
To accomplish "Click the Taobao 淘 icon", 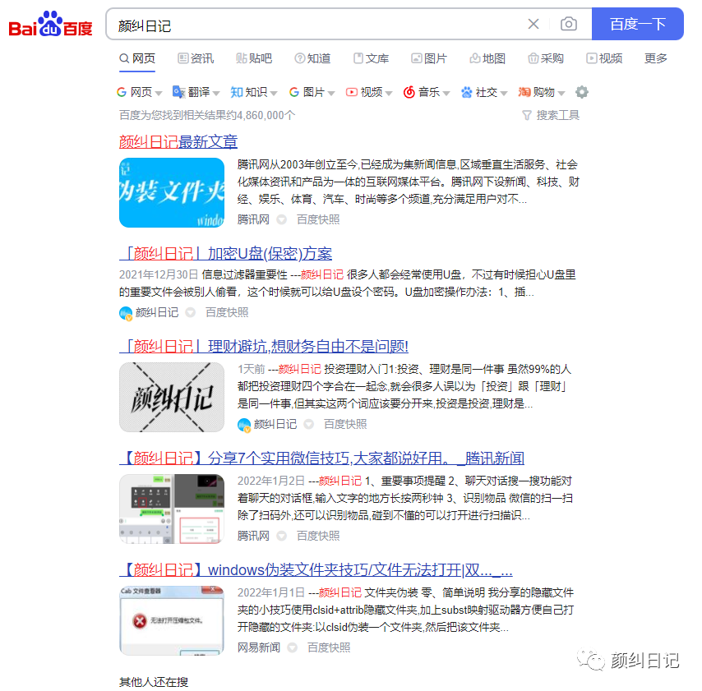I will click(x=524, y=92).
